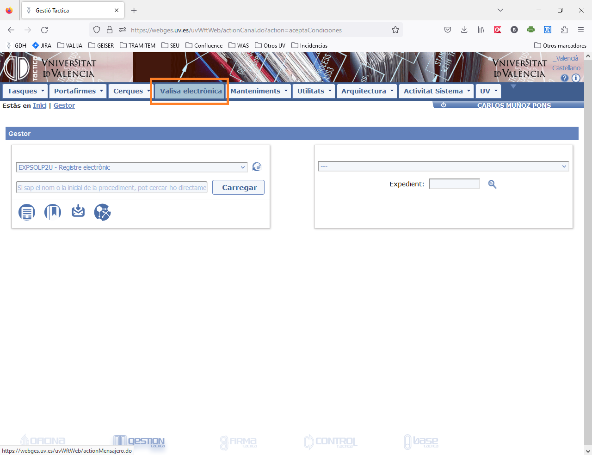Open Firefox application menu
Viewport: 592px width, 455px height.
[x=581, y=30]
